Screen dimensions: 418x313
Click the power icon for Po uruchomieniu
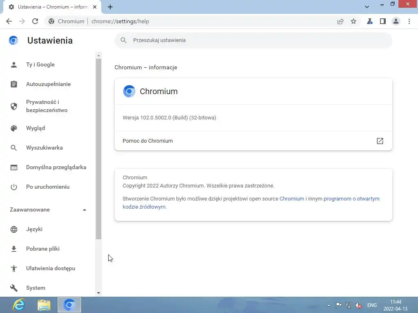[x=13, y=187]
